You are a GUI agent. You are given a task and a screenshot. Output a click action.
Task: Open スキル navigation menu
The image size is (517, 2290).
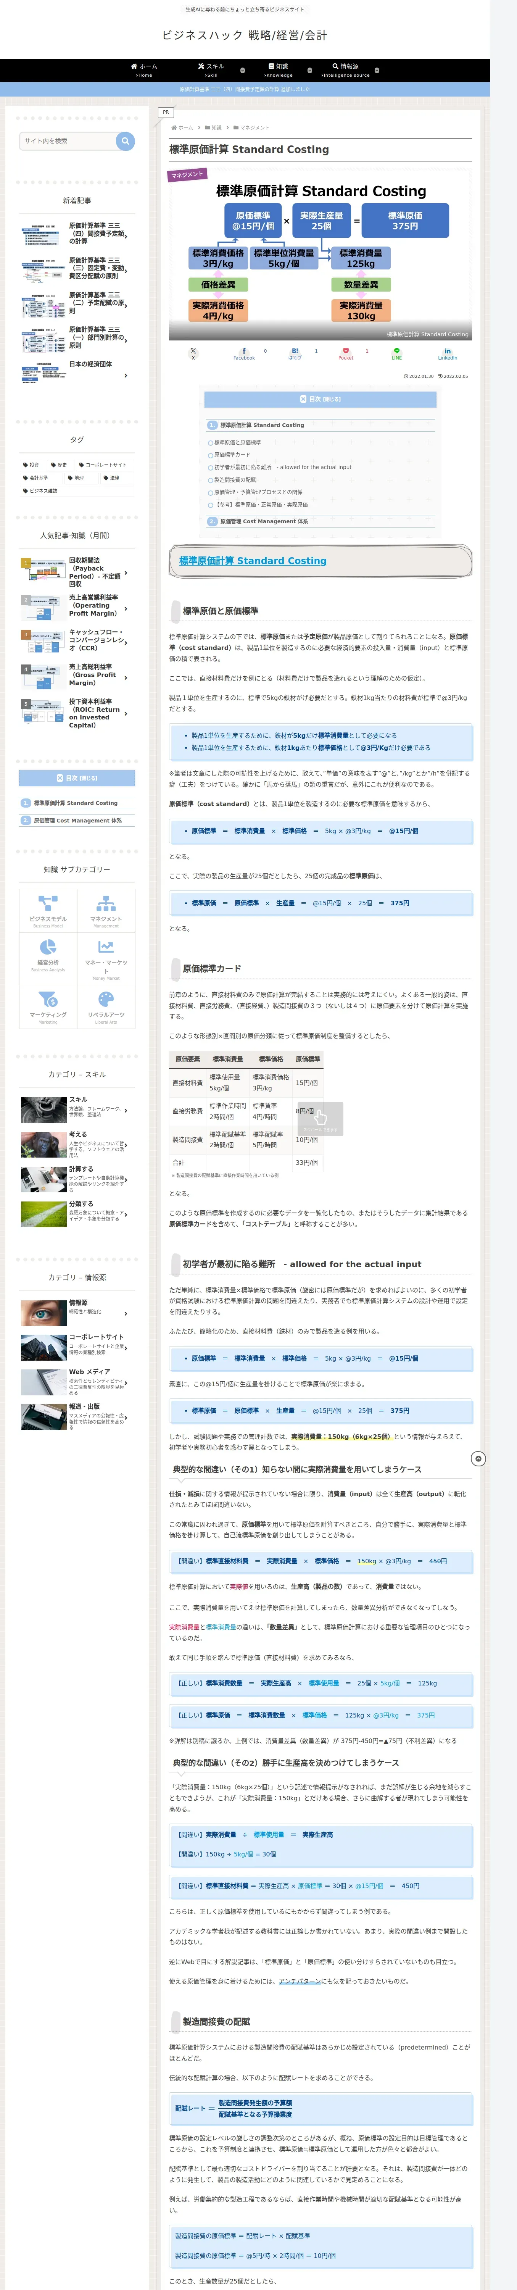(x=211, y=70)
